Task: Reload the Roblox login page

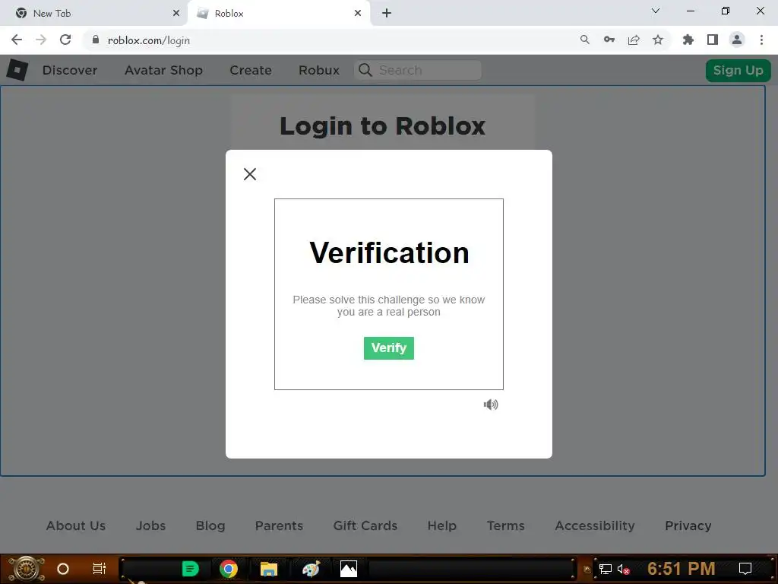Action: pyautogui.click(x=65, y=40)
